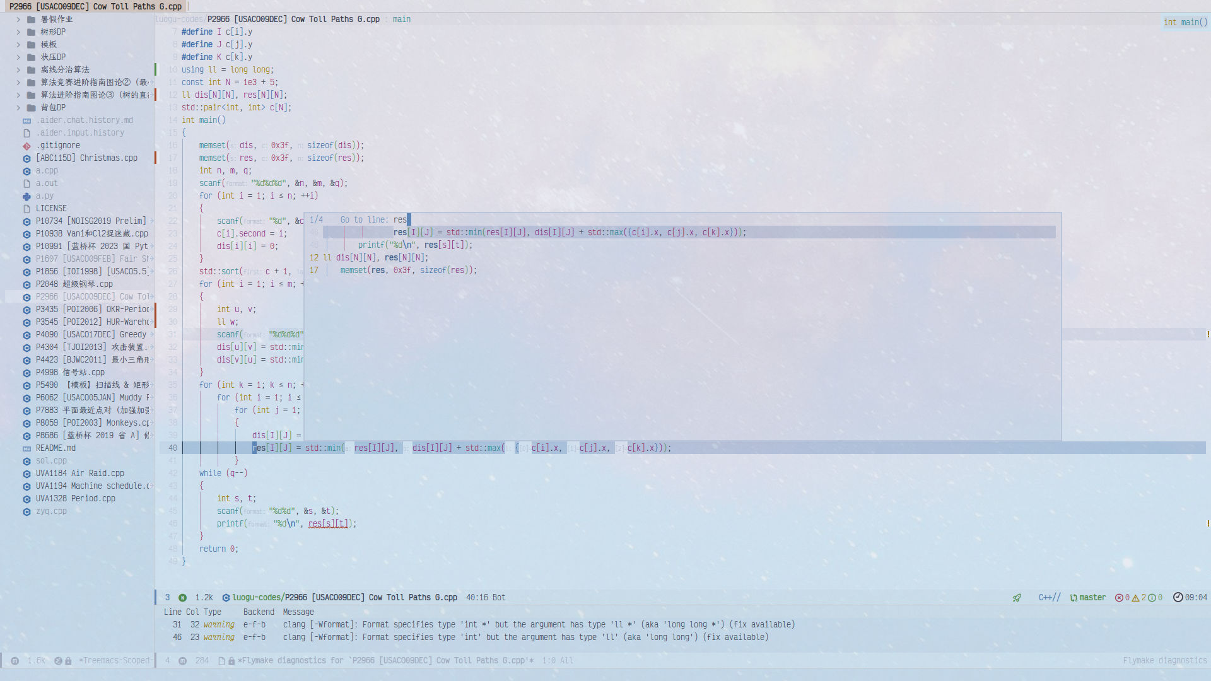Click the rocket icon in modeline
Screen dimensions: 1211x681
[1017, 598]
